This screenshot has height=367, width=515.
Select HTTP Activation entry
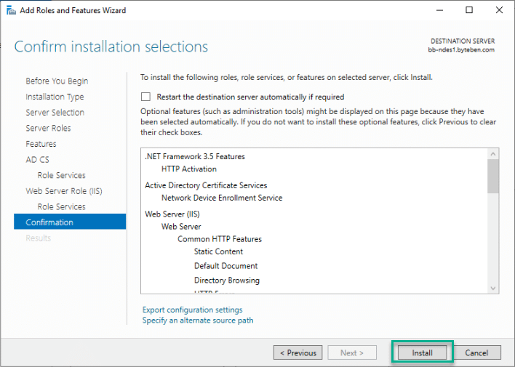pos(189,169)
